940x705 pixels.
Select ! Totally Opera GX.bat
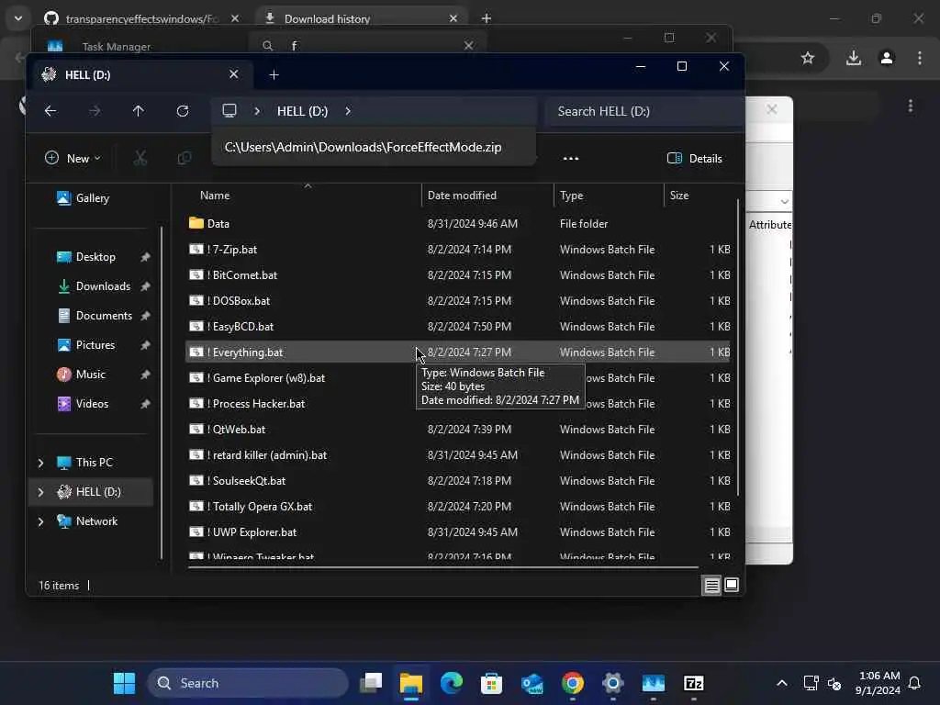coord(457,507)
